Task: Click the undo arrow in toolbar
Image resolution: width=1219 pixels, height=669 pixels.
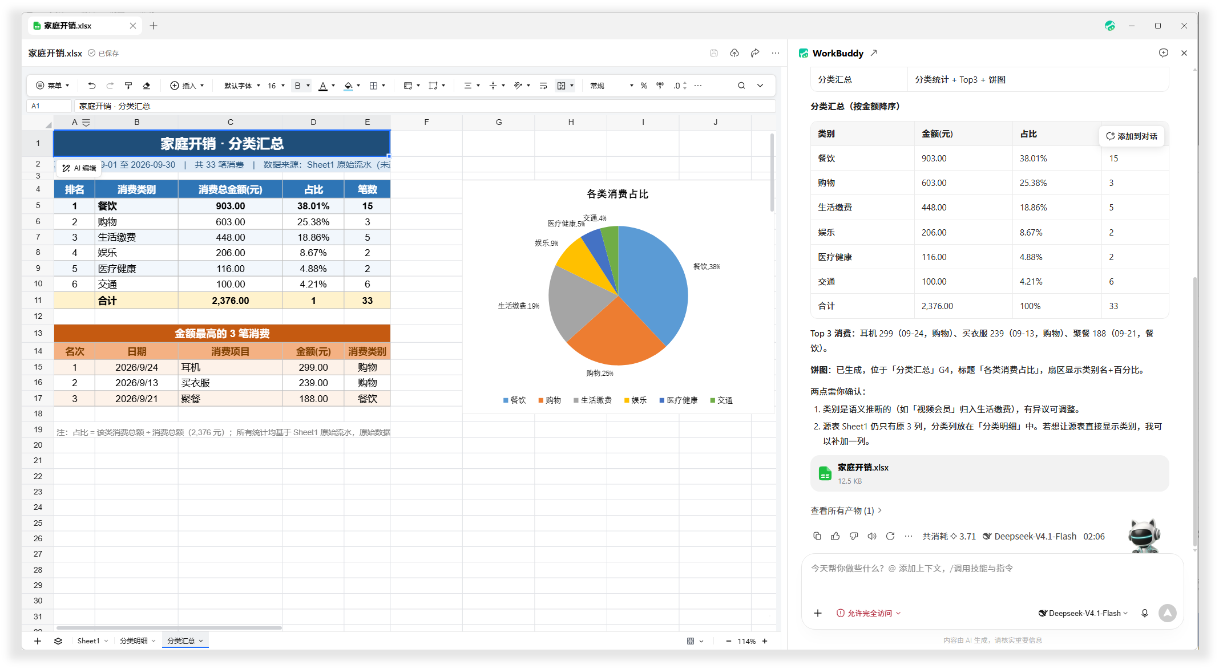Action: click(91, 86)
